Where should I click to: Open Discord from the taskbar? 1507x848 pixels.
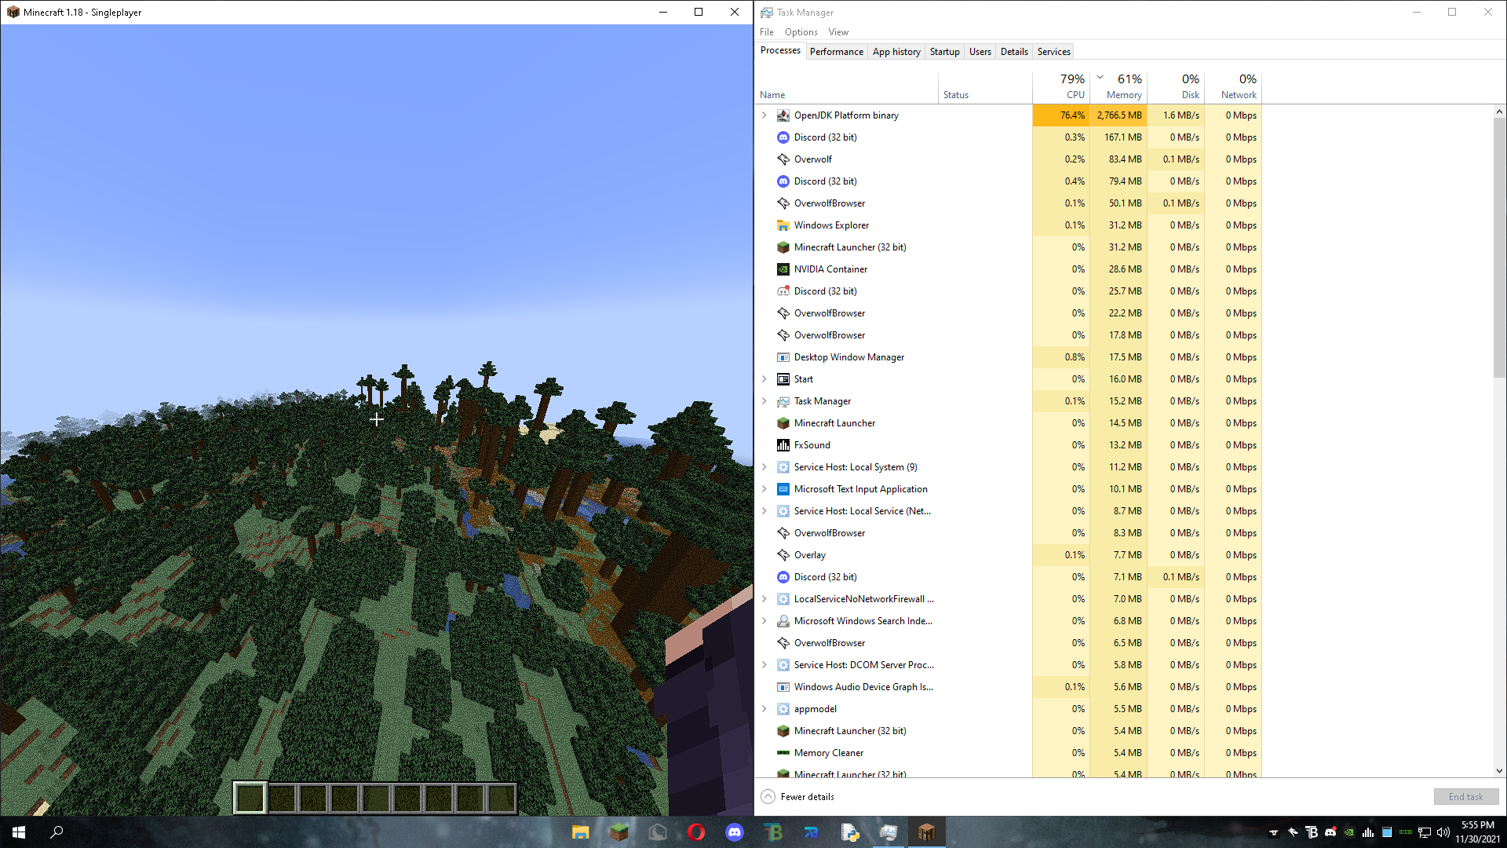(x=734, y=832)
